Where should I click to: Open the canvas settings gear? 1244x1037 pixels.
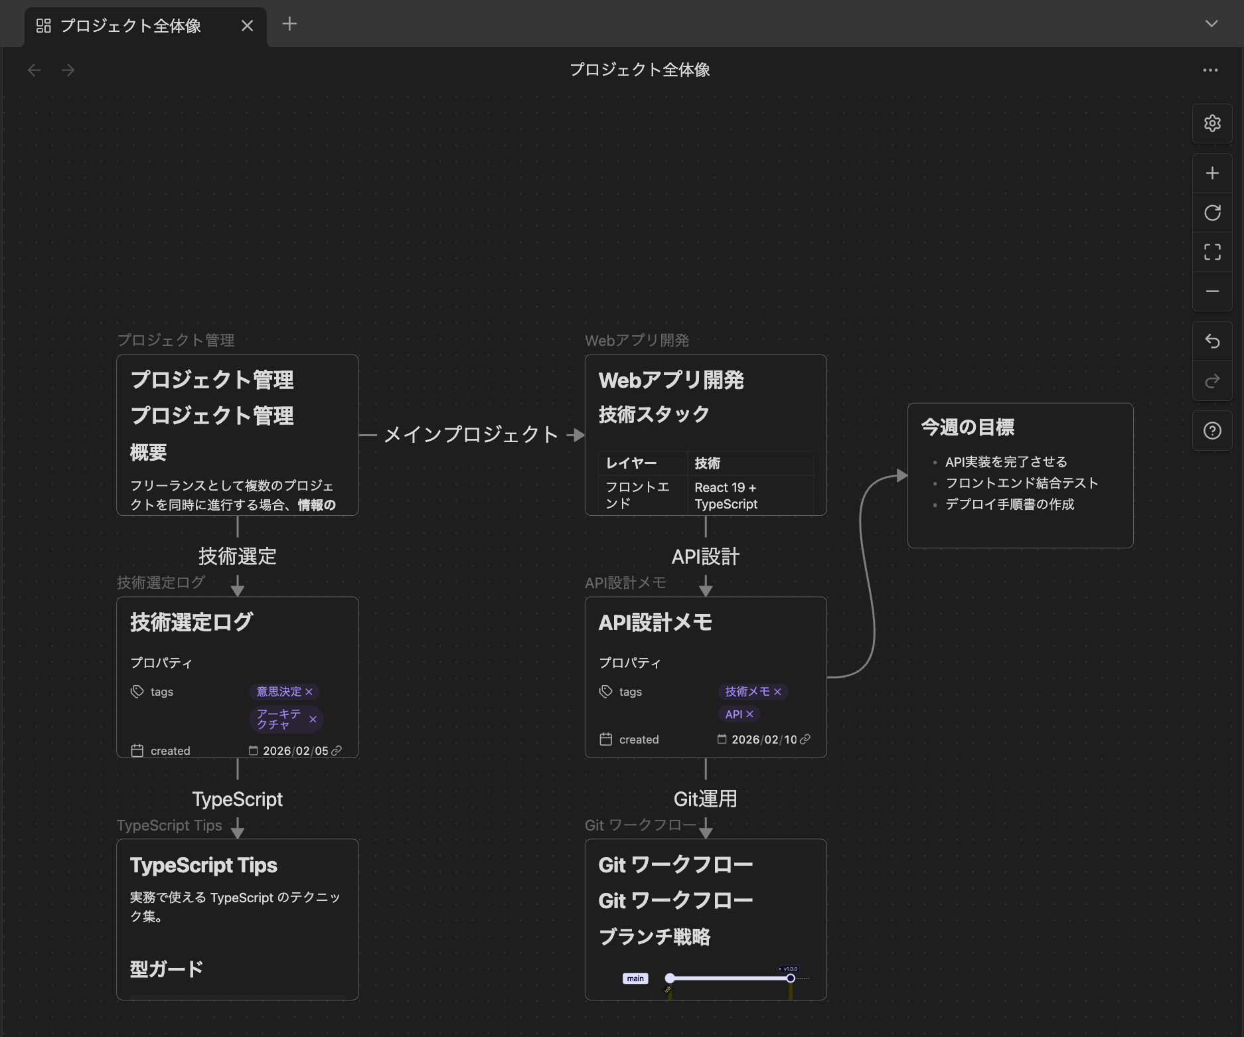[x=1212, y=123]
